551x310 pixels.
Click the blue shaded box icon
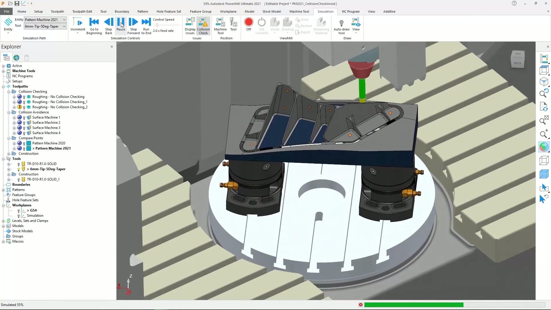544,174
